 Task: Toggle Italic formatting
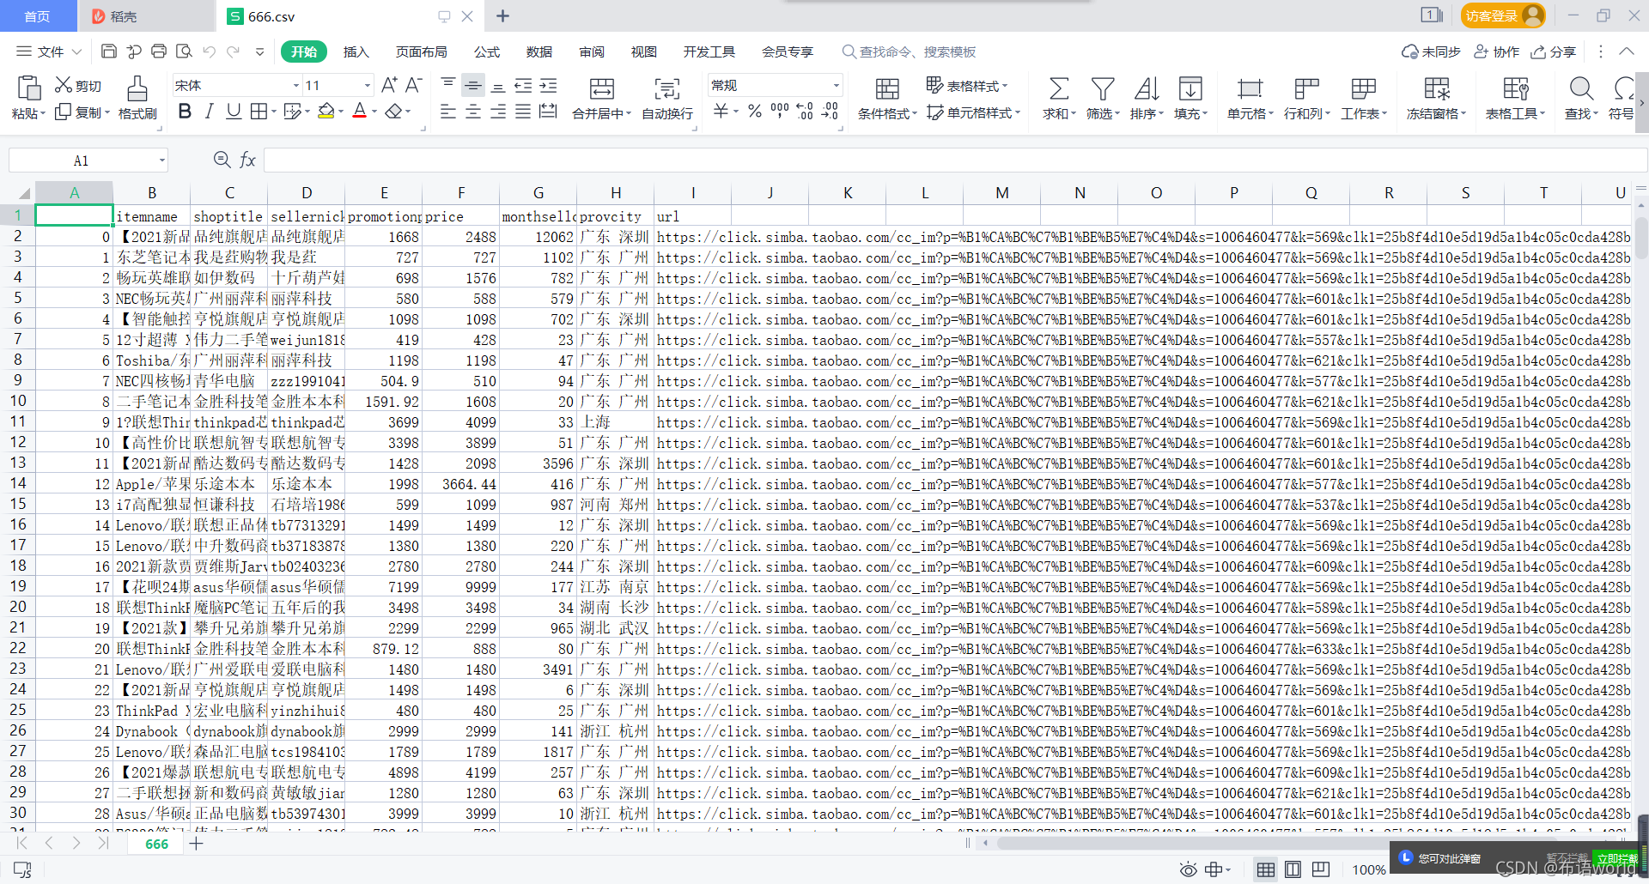coord(209,111)
